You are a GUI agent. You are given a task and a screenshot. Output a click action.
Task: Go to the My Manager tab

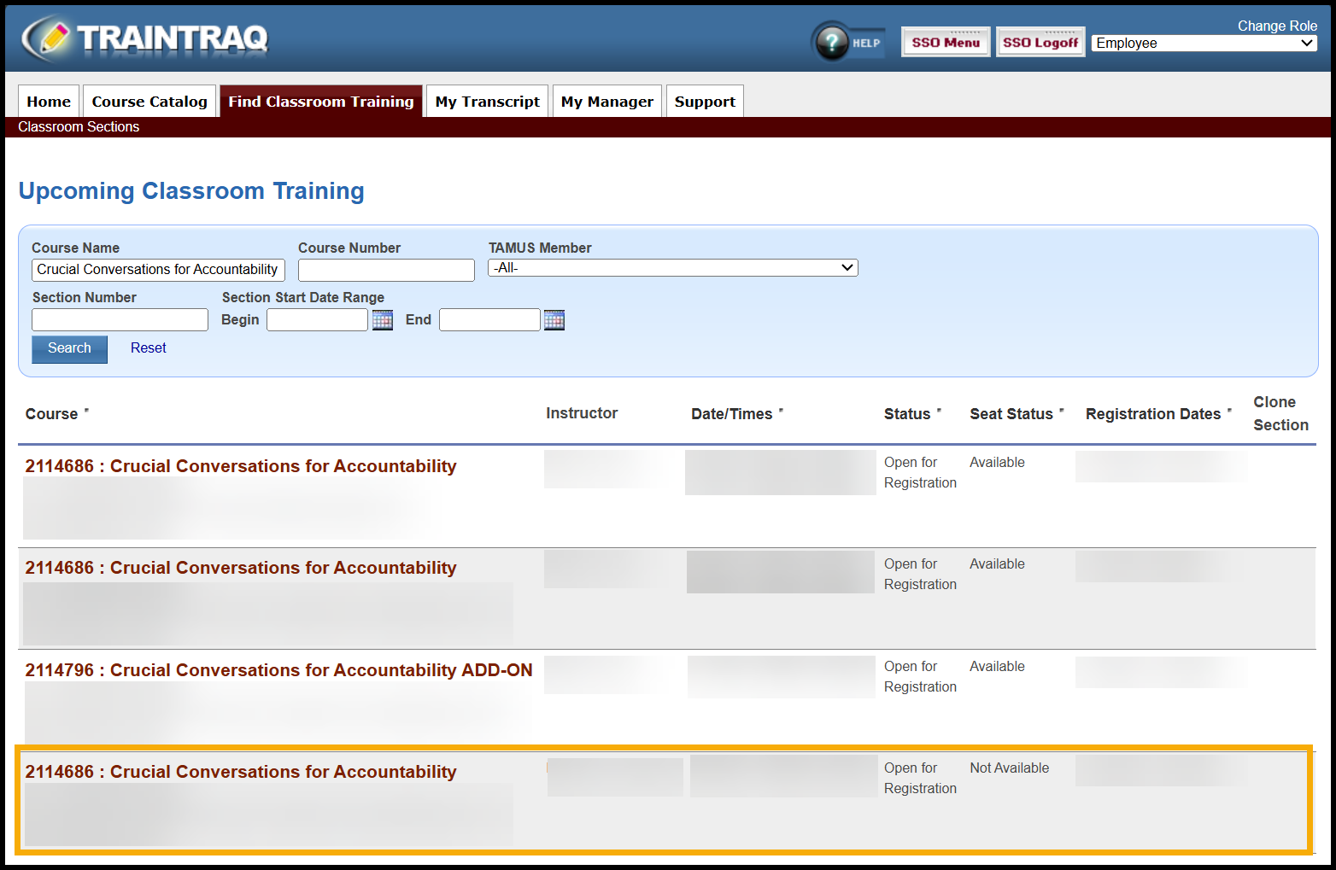(x=606, y=102)
